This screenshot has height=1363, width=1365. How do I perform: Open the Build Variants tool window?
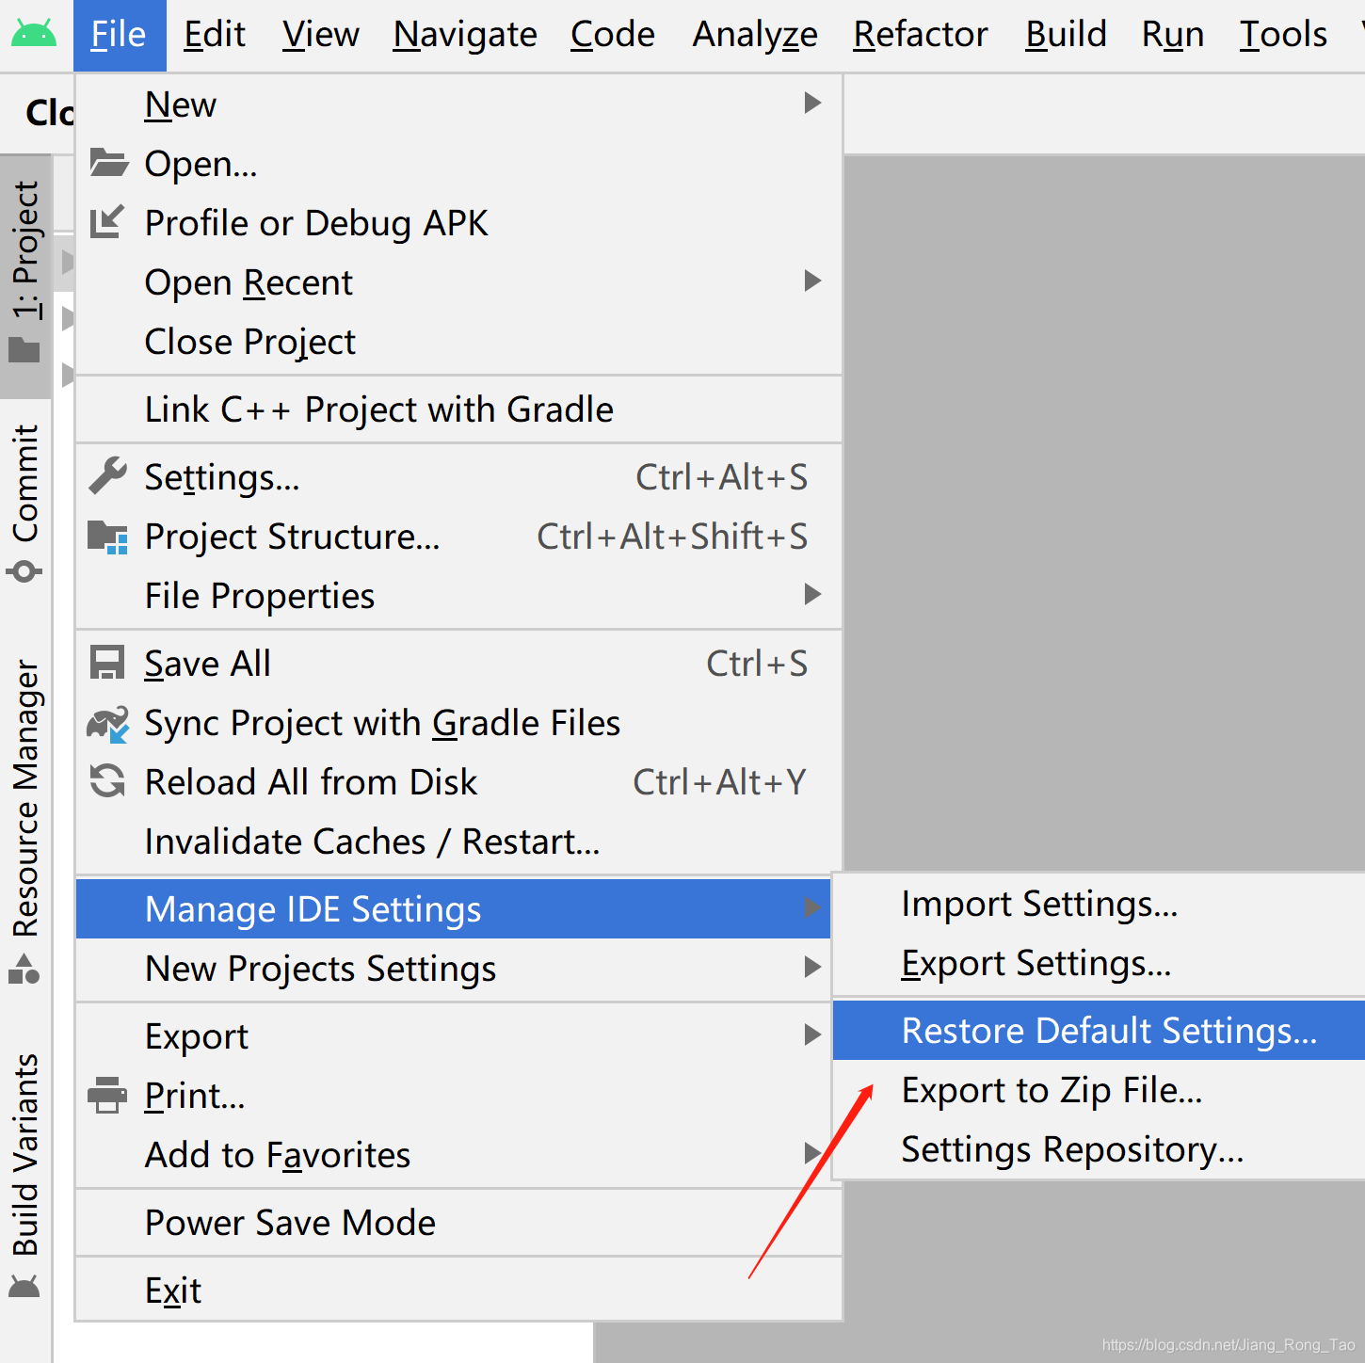pyautogui.click(x=25, y=1175)
